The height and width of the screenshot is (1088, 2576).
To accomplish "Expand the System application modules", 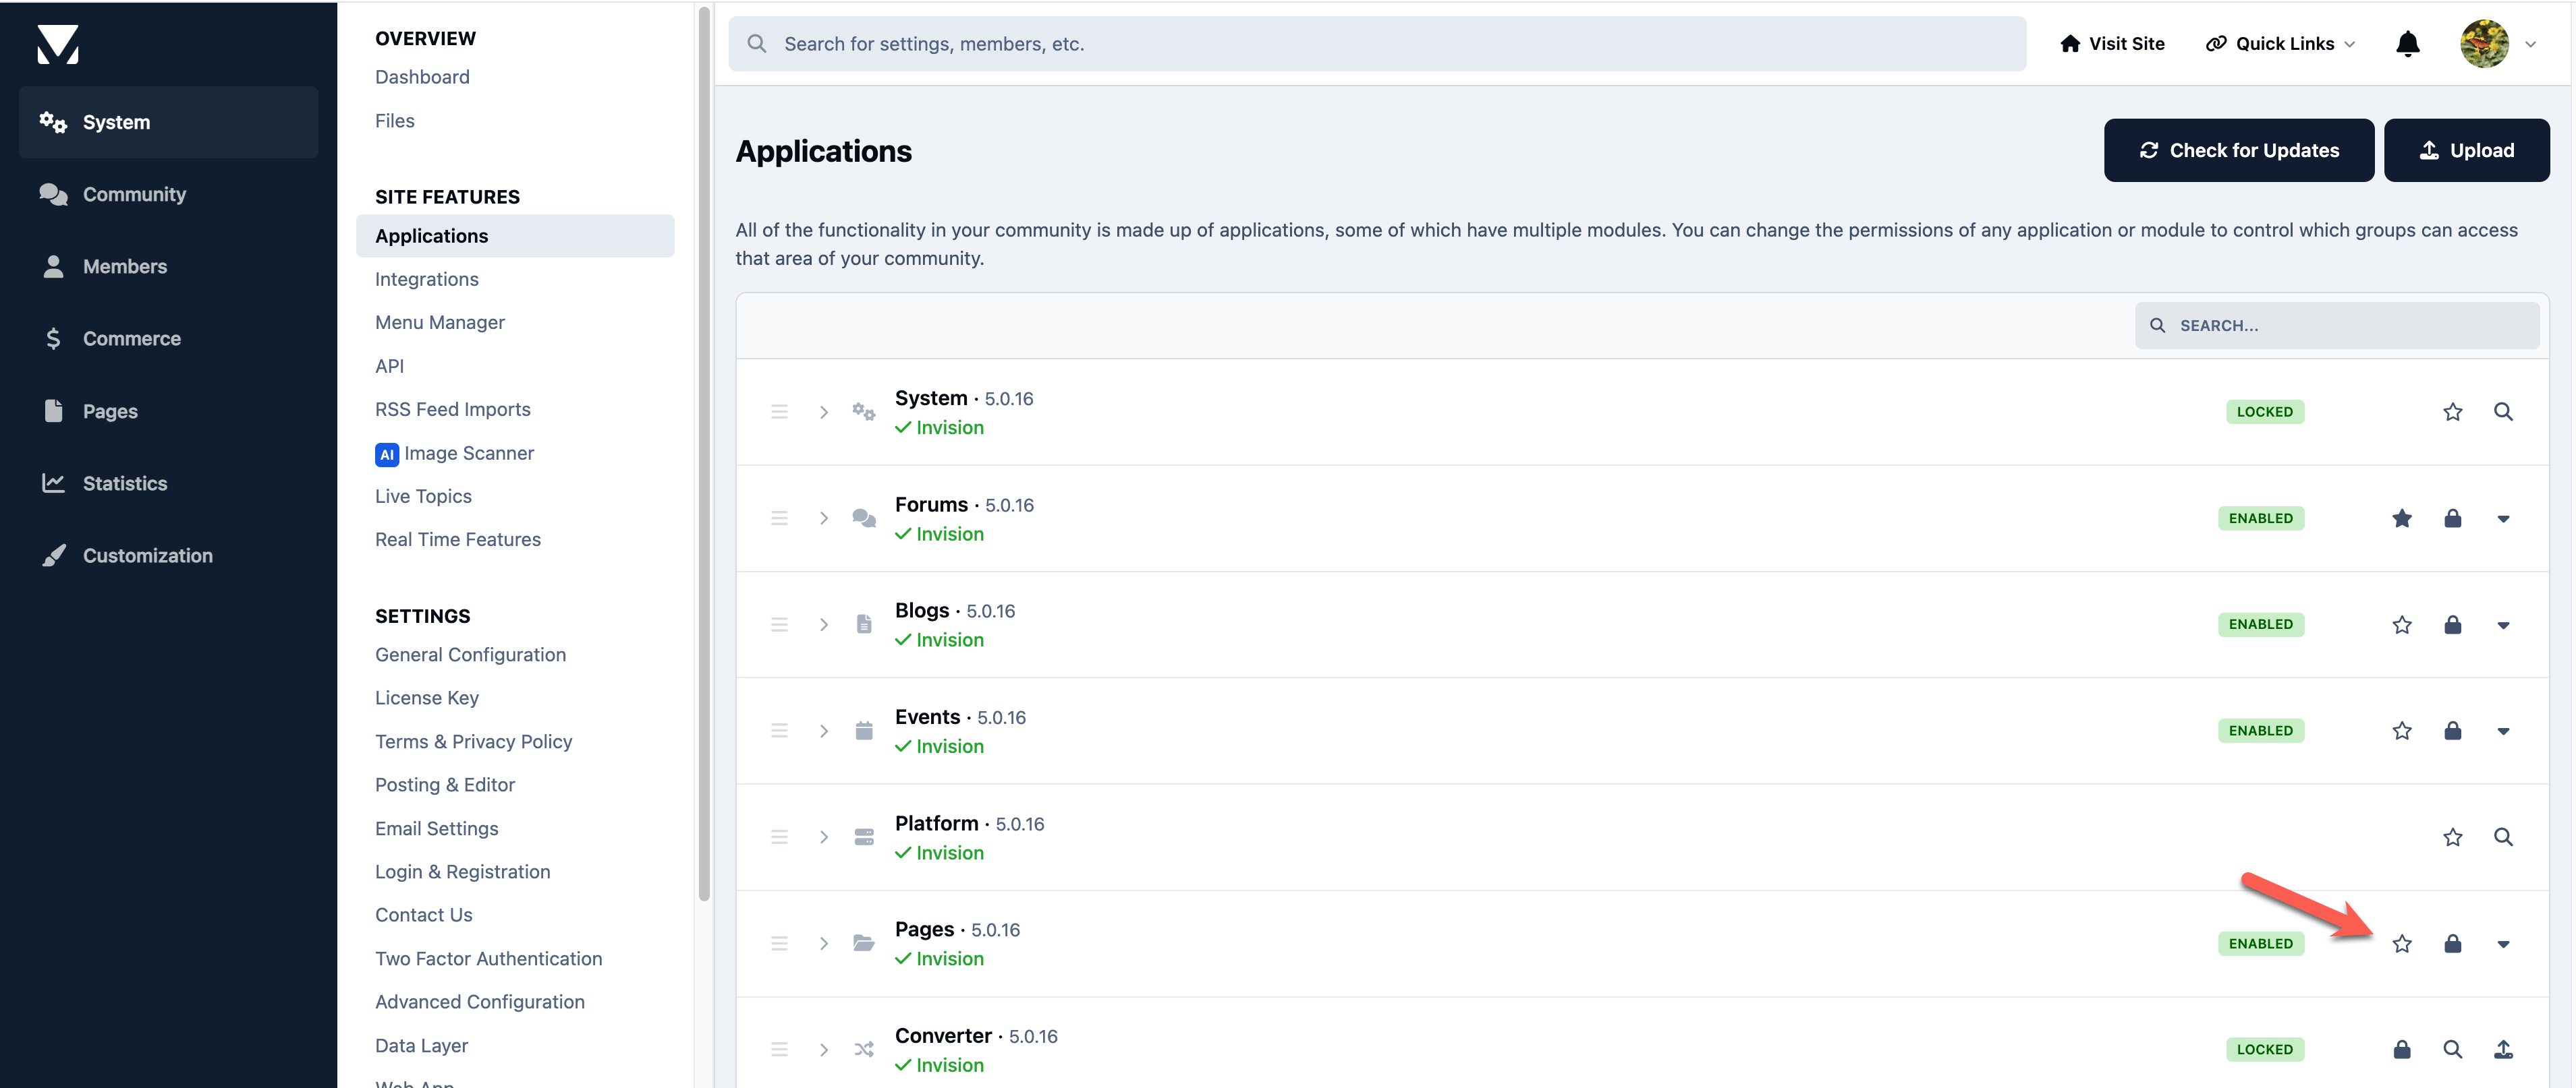I will (x=824, y=412).
